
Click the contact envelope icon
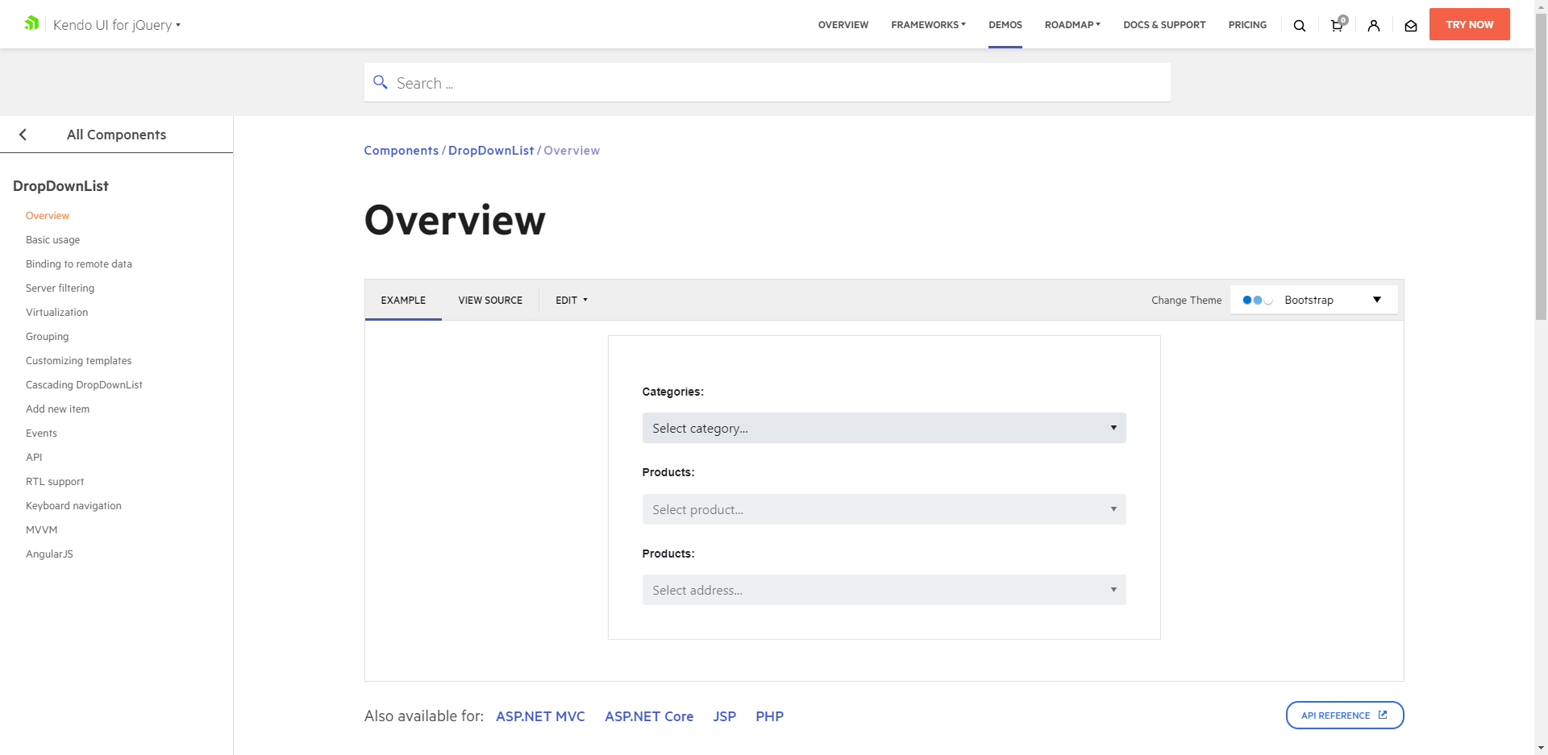[x=1411, y=26]
